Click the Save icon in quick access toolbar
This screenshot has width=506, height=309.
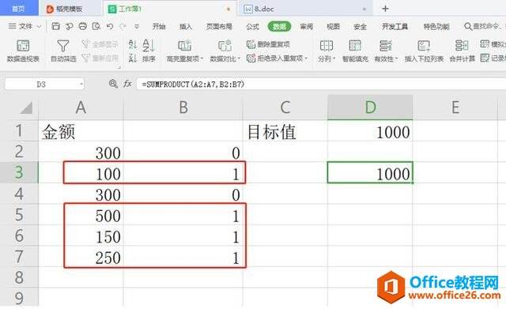tap(55, 26)
